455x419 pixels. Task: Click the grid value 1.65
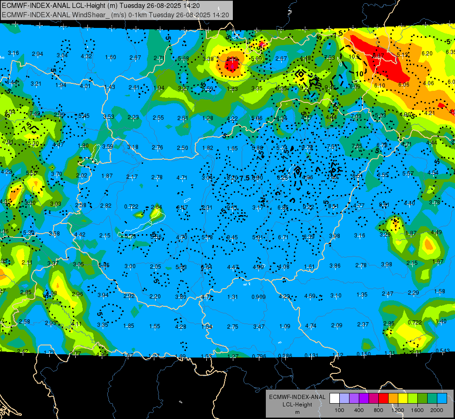(x=232, y=149)
